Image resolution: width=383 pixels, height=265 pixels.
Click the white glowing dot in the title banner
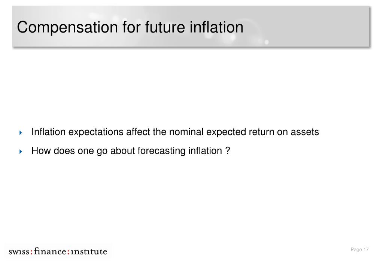(x=267, y=42)
